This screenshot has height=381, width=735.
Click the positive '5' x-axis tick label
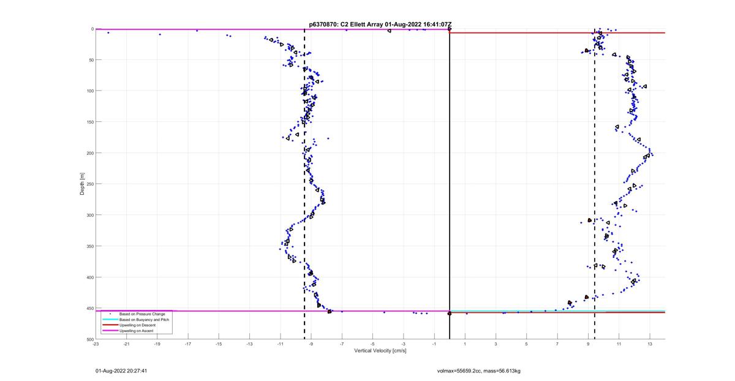(526, 344)
